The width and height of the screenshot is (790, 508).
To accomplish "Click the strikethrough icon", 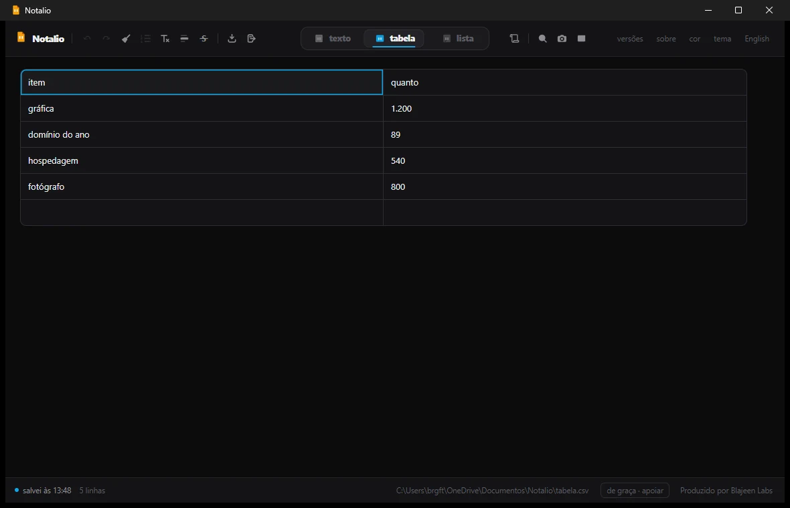I will click(x=204, y=39).
